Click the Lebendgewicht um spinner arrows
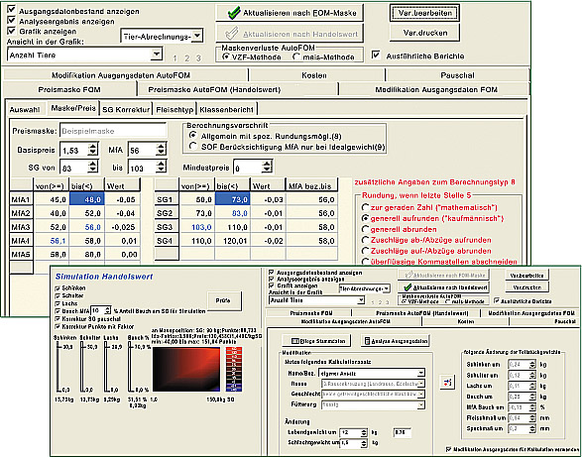This screenshot has width=582, height=457. point(364,433)
